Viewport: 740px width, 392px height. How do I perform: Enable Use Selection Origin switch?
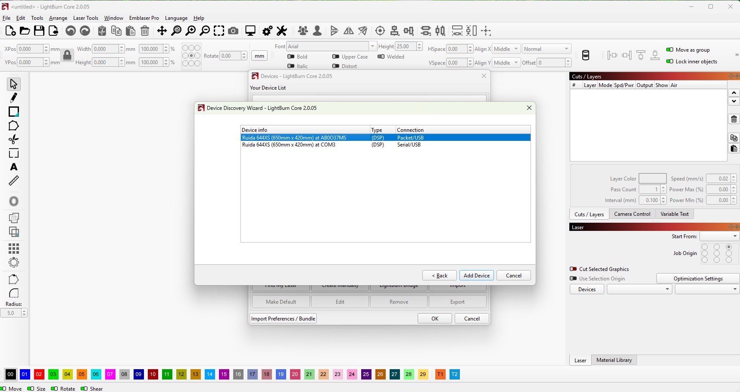pos(573,278)
